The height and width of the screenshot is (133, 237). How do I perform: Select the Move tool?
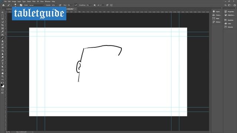pos(3,12)
